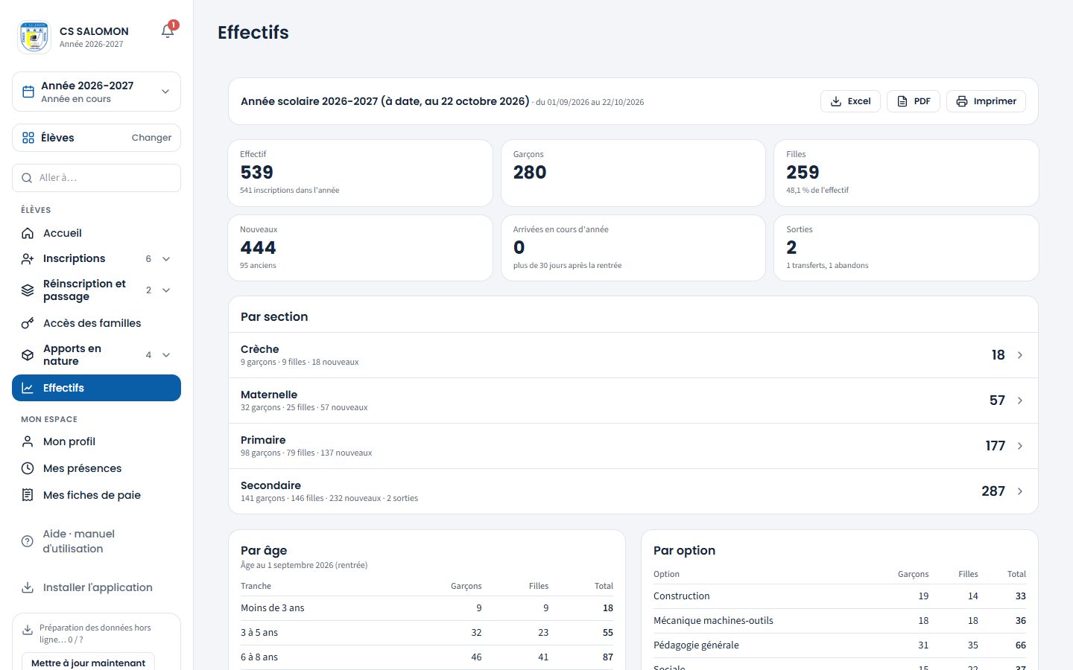Focus the 'Aller à…' search field

point(96,178)
